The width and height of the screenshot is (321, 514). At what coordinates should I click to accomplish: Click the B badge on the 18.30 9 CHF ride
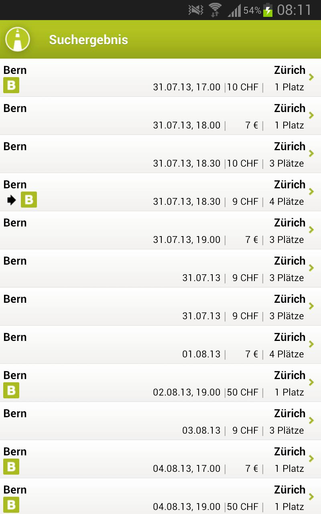[28, 200]
